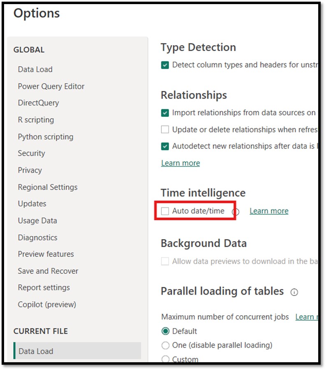
Task: Open Power Query Editor settings
Action: [51, 86]
